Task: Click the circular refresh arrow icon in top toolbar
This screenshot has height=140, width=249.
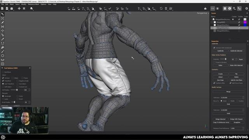Action: coord(161,9)
